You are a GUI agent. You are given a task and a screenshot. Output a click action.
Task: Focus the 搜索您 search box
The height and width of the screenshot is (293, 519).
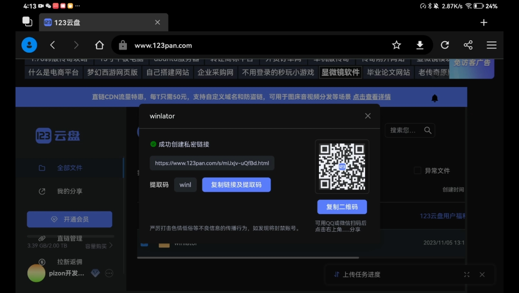tap(410, 130)
